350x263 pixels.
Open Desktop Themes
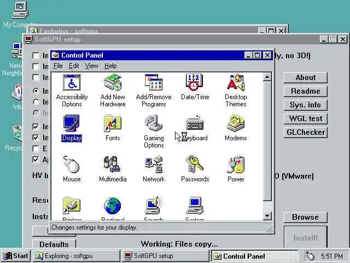pos(236,90)
